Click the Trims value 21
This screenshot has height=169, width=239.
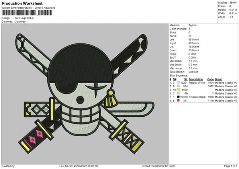[x=190, y=36]
